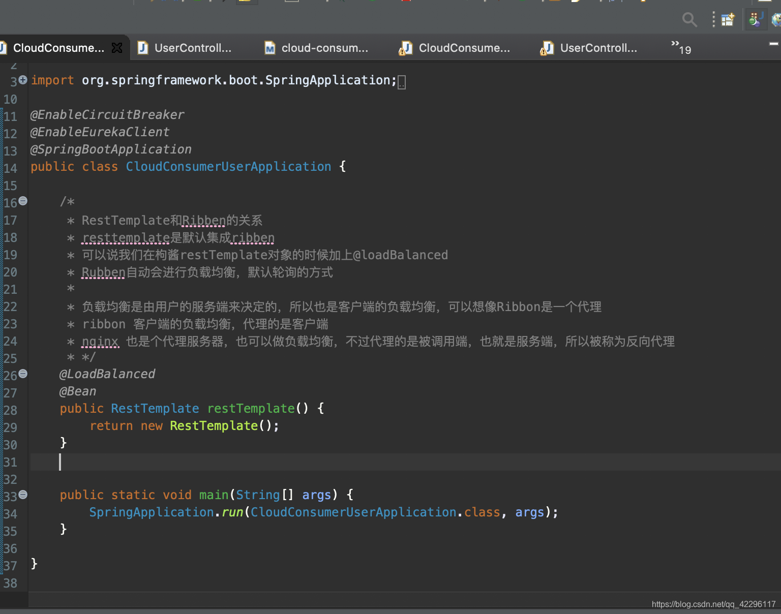Image resolution: width=781 pixels, height=614 pixels.
Task: Collapse the comment block at line 16
Action: click(x=23, y=201)
